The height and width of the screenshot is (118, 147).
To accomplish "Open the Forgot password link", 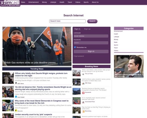I will (x=79, y=56).
